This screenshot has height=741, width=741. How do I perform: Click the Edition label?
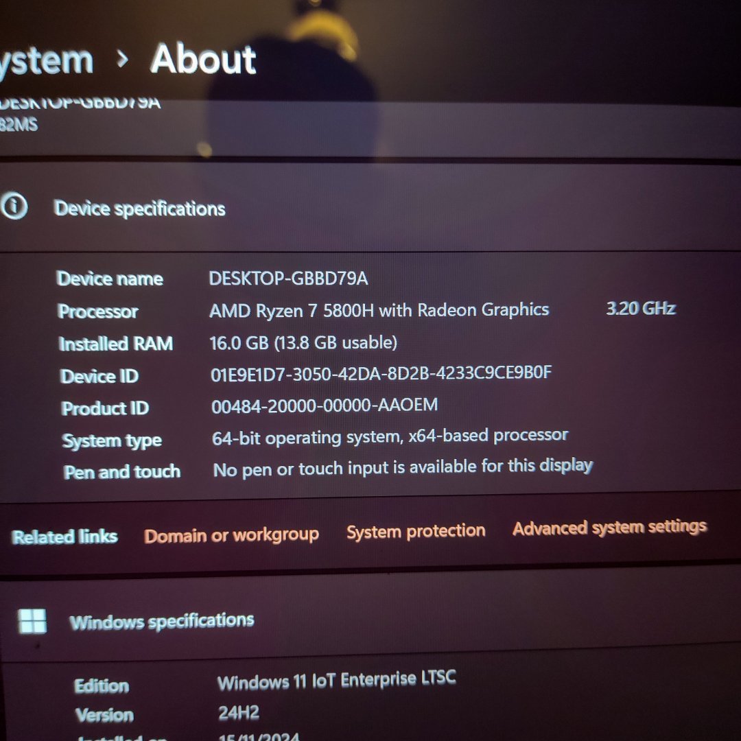tap(102, 685)
